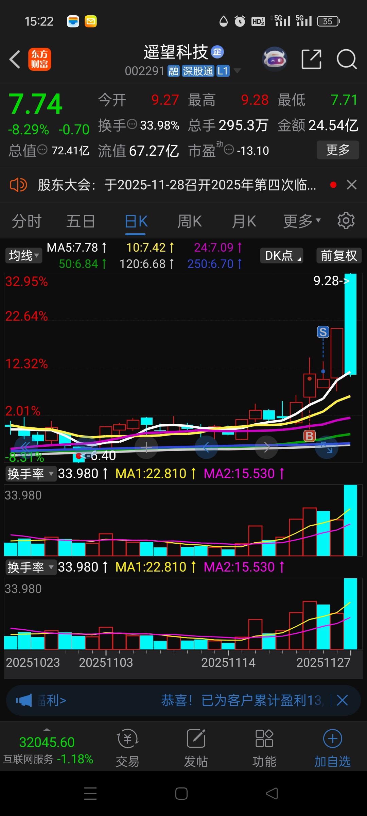Tap the 20251114 date label
The height and width of the screenshot is (816, 367).
228,662
